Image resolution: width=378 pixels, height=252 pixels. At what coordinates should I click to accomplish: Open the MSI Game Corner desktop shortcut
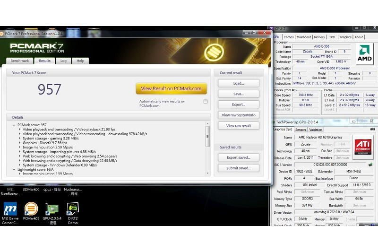point(10,213)
